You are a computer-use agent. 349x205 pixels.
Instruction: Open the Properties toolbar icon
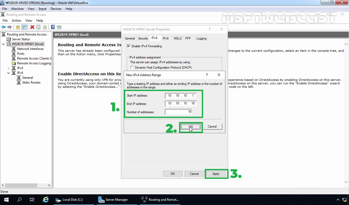39,27
